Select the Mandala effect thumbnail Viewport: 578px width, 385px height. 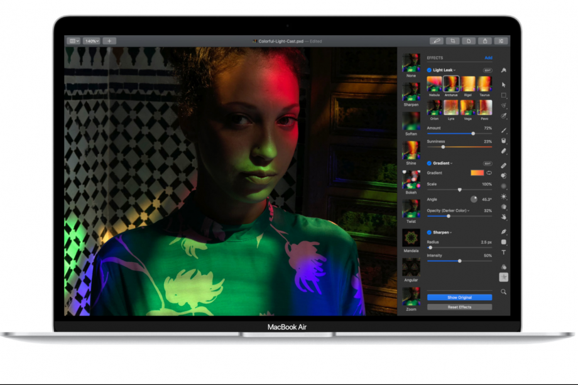click(x=411, y=238)
